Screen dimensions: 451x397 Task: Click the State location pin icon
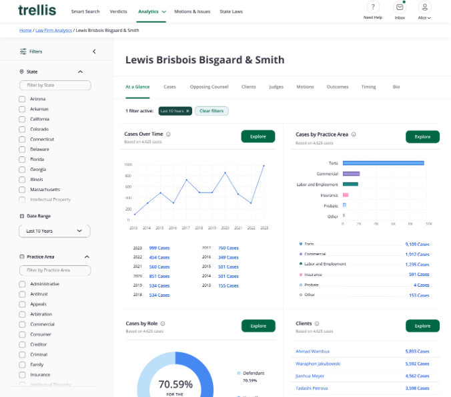pyautogui.click(x=21, y=72)
